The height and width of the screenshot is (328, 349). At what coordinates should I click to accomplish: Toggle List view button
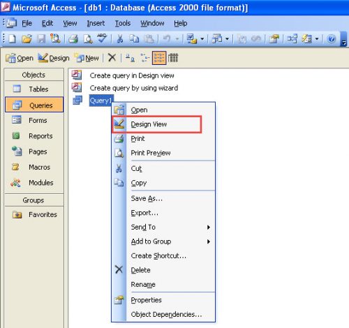(159, 58)
